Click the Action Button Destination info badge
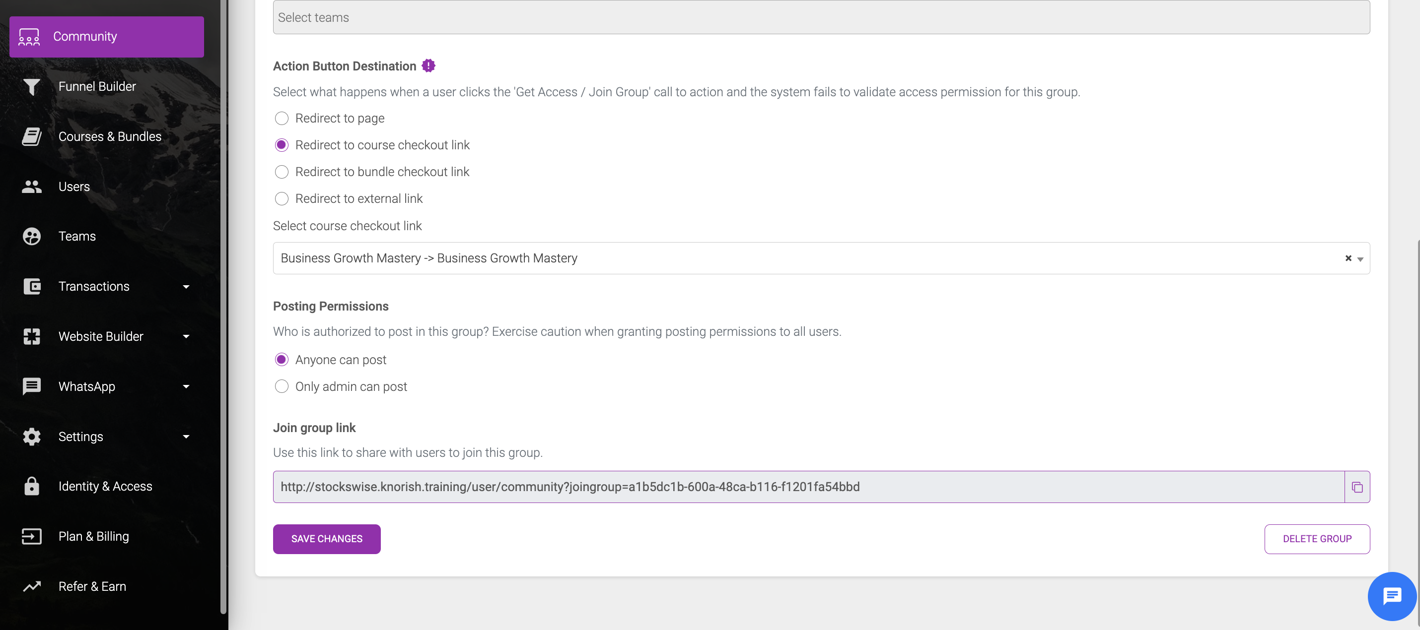Screen dimensions: 1420x630 (x=428, y=66)
